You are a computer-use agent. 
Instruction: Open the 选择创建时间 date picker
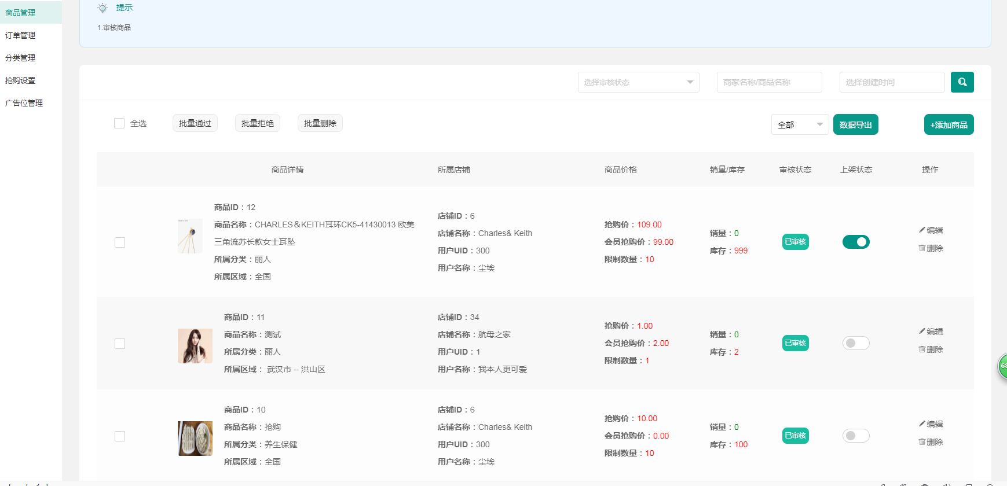[x=892, y=82]
